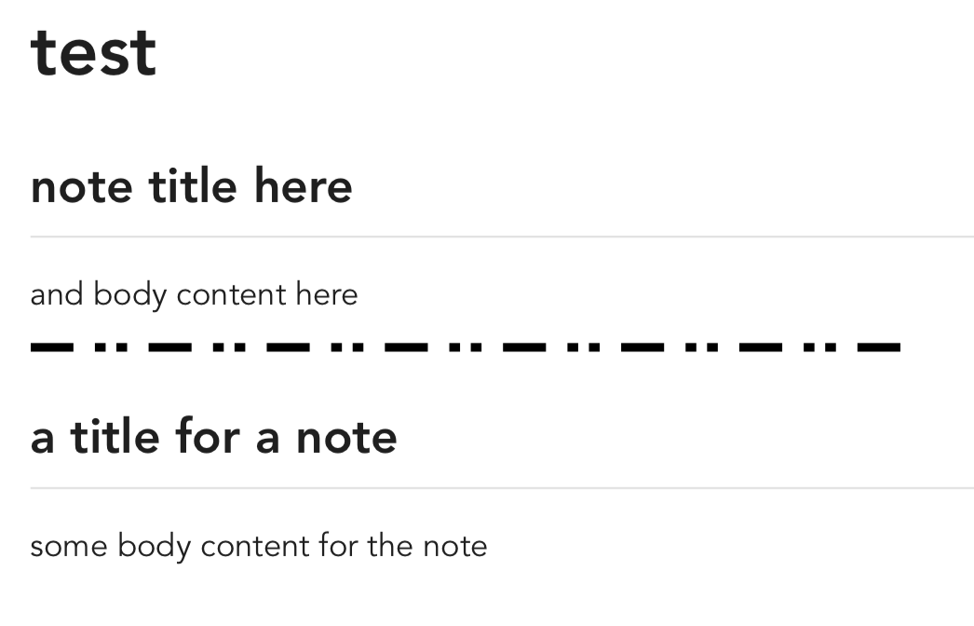974x626 pixels.
Task: Click the dash-dot separator line between notes
Action: 466,347
